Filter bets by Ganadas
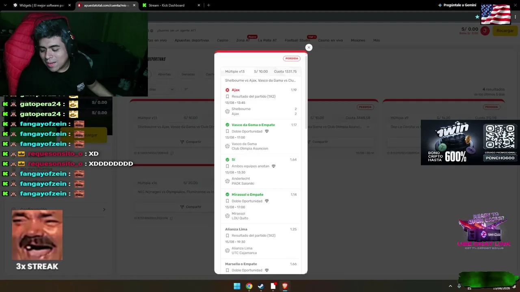 (188, 74)
